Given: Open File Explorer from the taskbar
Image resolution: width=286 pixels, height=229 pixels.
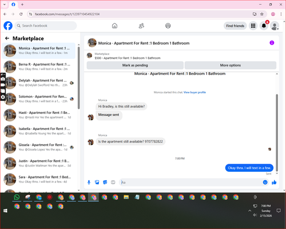Looking at the screenshot, I should (x=126, y=197).
